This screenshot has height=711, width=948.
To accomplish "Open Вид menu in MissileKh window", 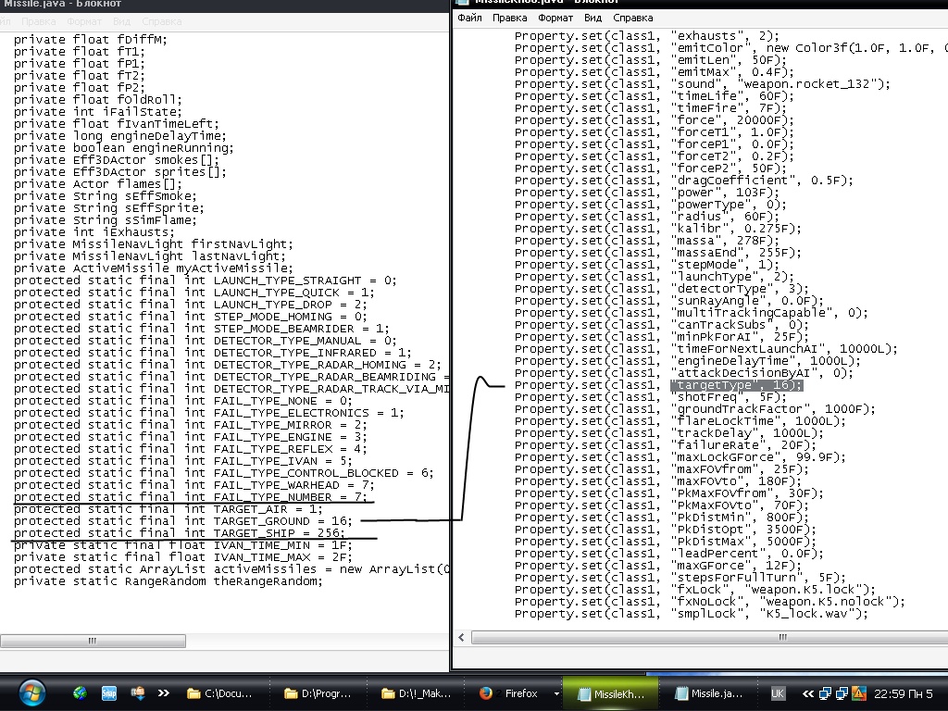I will click(592, 18).
